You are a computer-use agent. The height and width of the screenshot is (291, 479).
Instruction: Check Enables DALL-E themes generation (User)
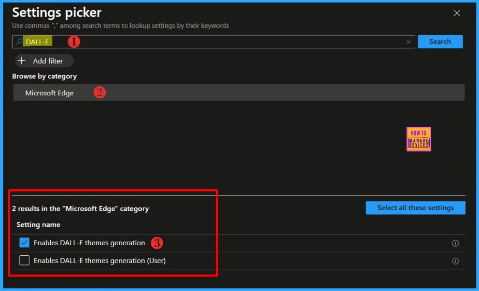pyautogui.click(x=25, y=260)
